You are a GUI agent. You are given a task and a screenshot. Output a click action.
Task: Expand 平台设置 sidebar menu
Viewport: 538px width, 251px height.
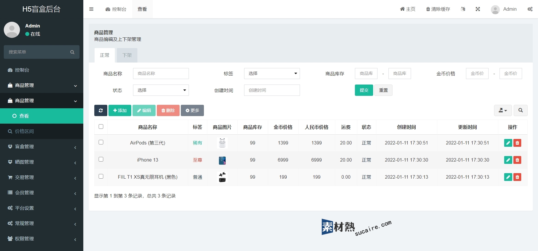coord(42,208)
